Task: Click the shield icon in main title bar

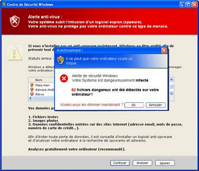Action: point(4,4)
